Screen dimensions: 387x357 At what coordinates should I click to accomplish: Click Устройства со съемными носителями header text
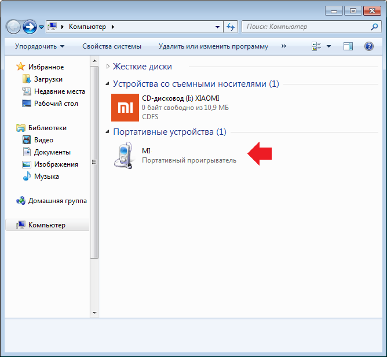coord(196,84)
